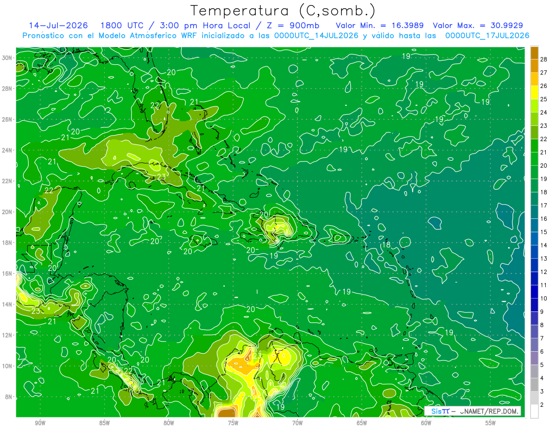Viewport: 556px width, 429px height.
Task: Click the 22N latitude axis label
Action: click(7, 181)
